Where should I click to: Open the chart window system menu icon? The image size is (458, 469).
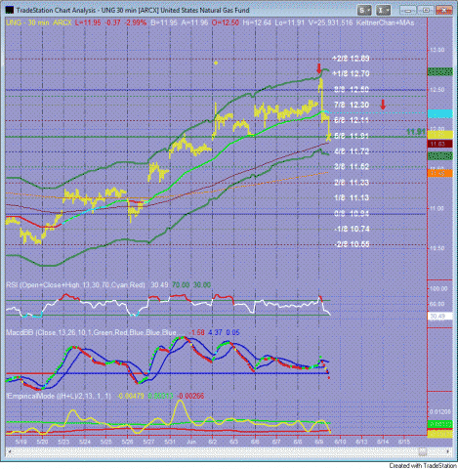tap(10, 10)
